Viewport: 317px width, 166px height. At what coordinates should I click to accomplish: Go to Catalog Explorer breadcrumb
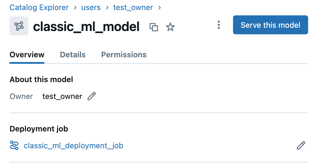click(39, 7)
